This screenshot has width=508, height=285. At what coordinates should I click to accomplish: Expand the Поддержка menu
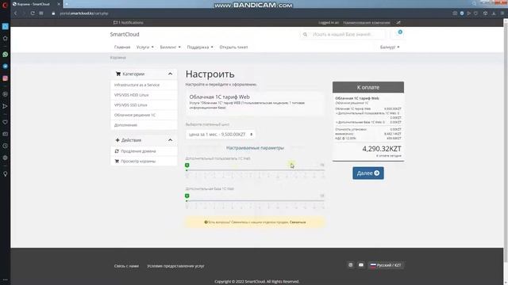click(200, 47)
